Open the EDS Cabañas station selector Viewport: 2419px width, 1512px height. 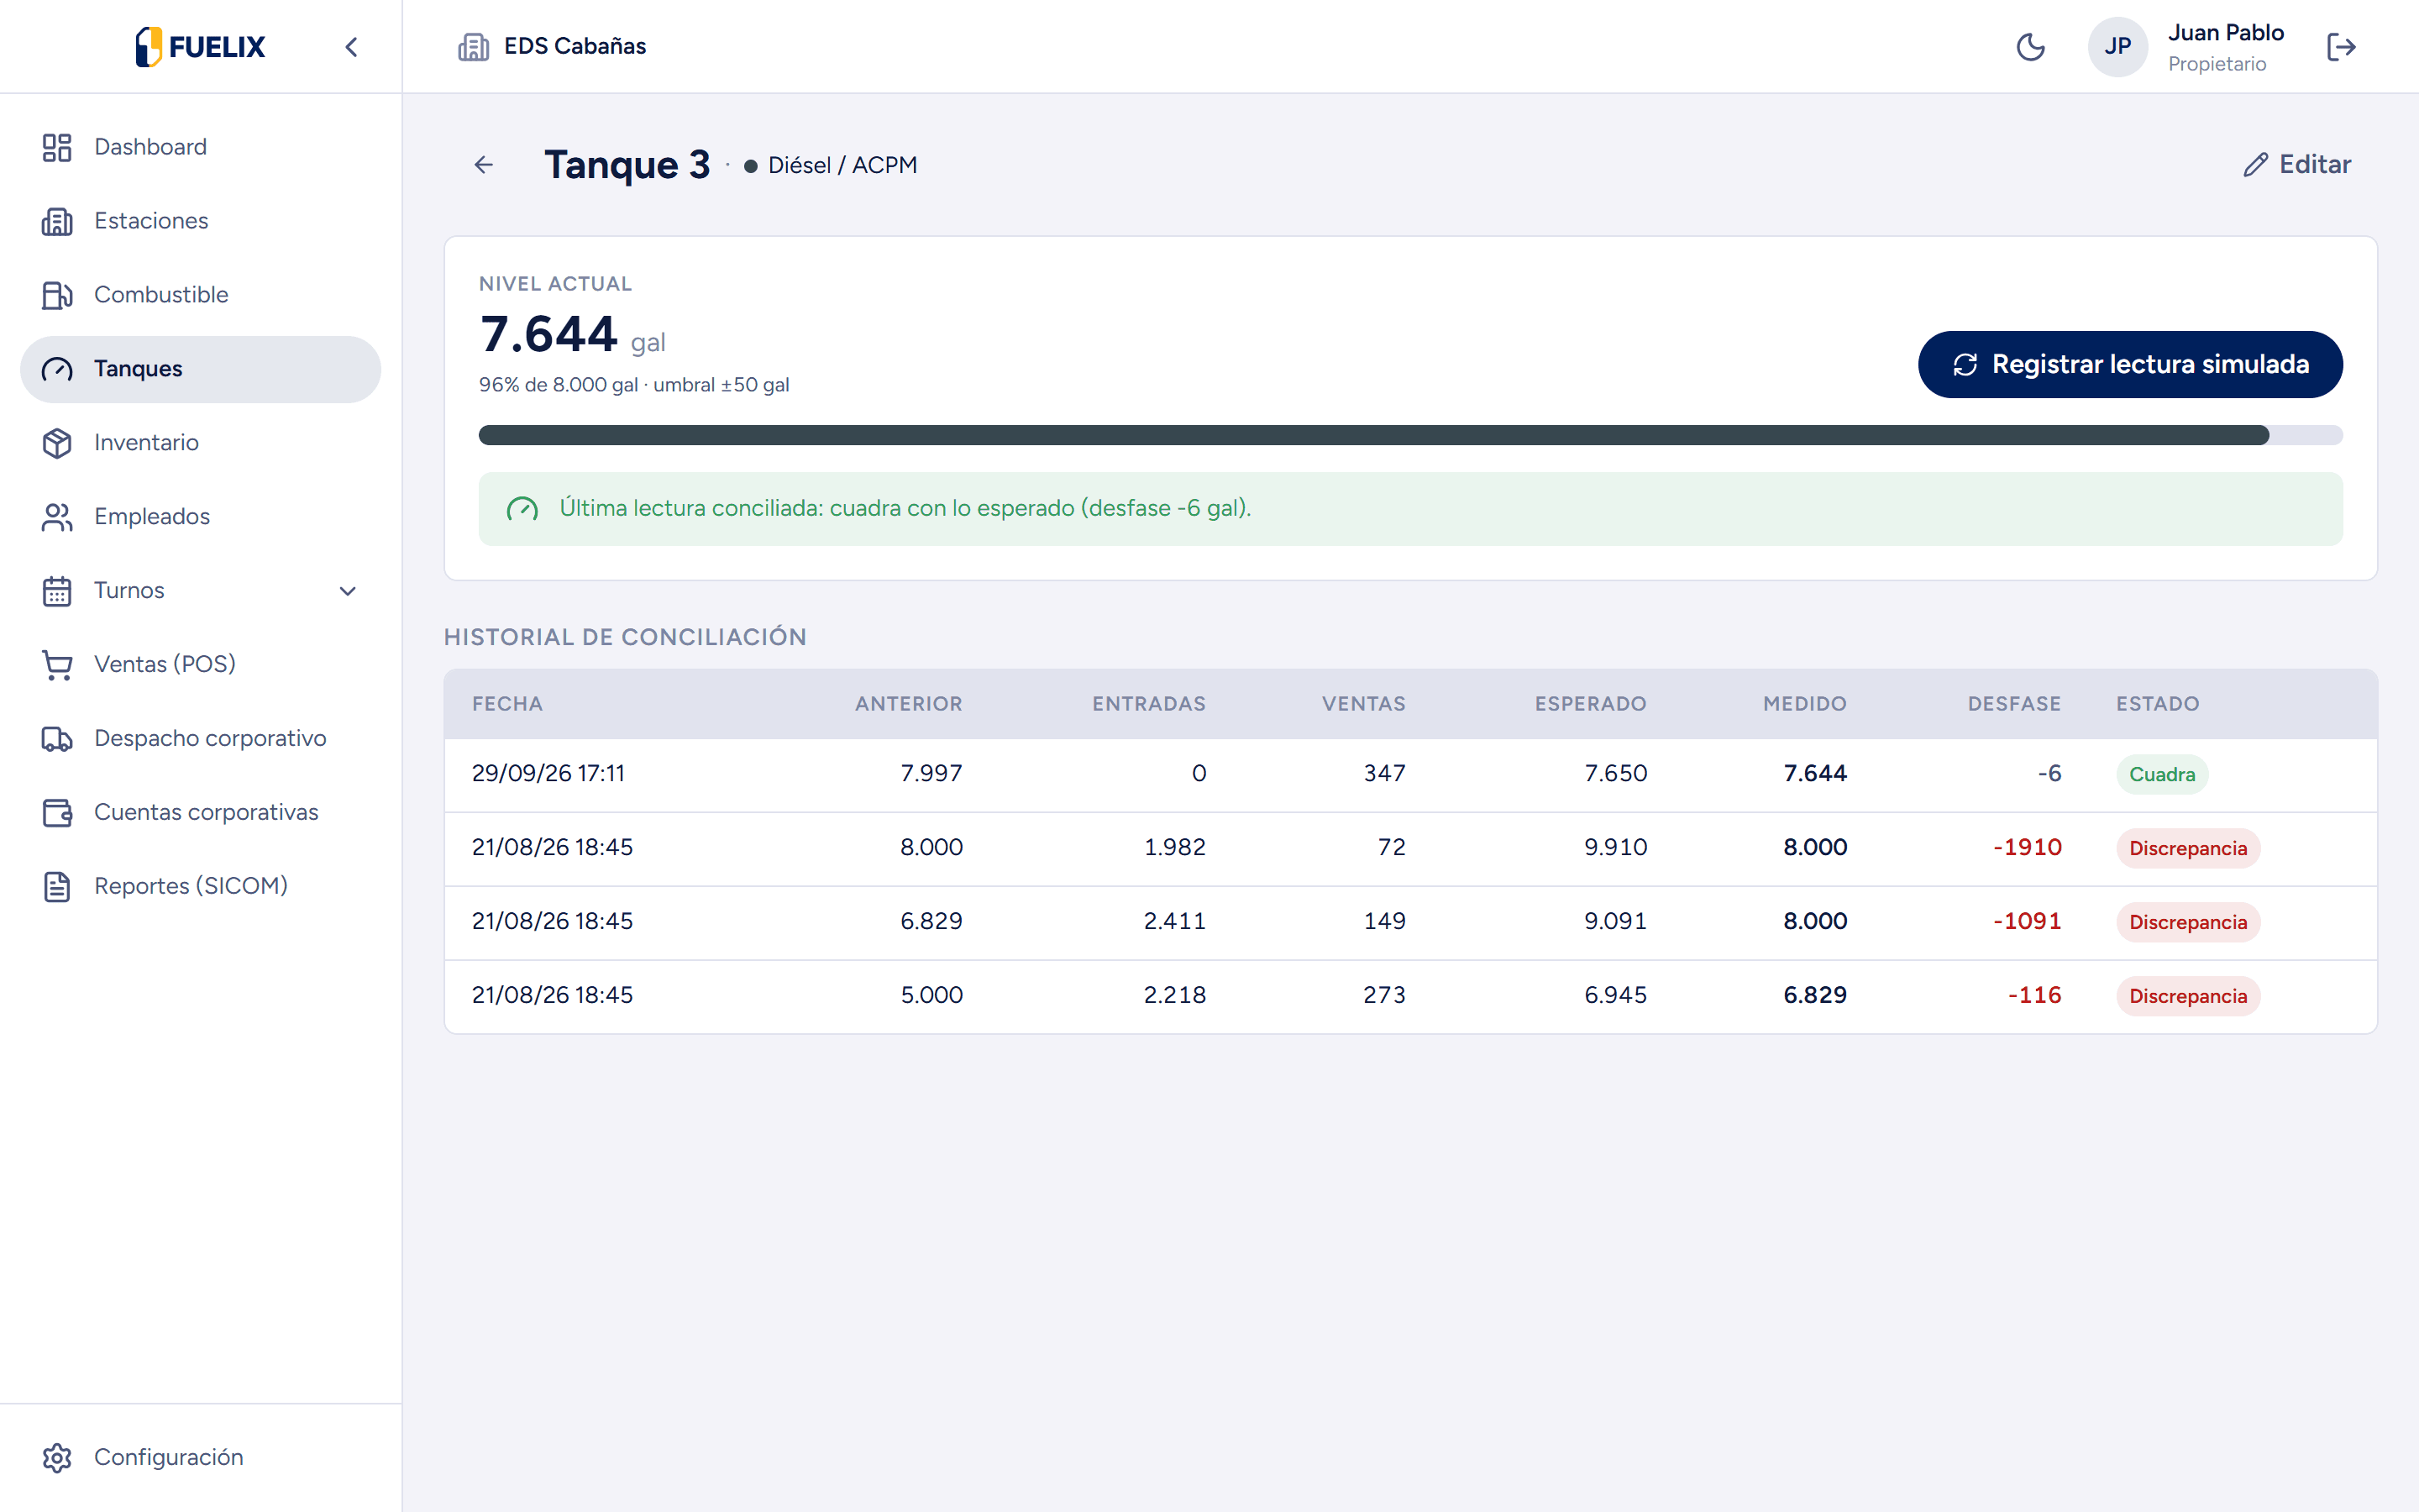click(x=553, y=47)
